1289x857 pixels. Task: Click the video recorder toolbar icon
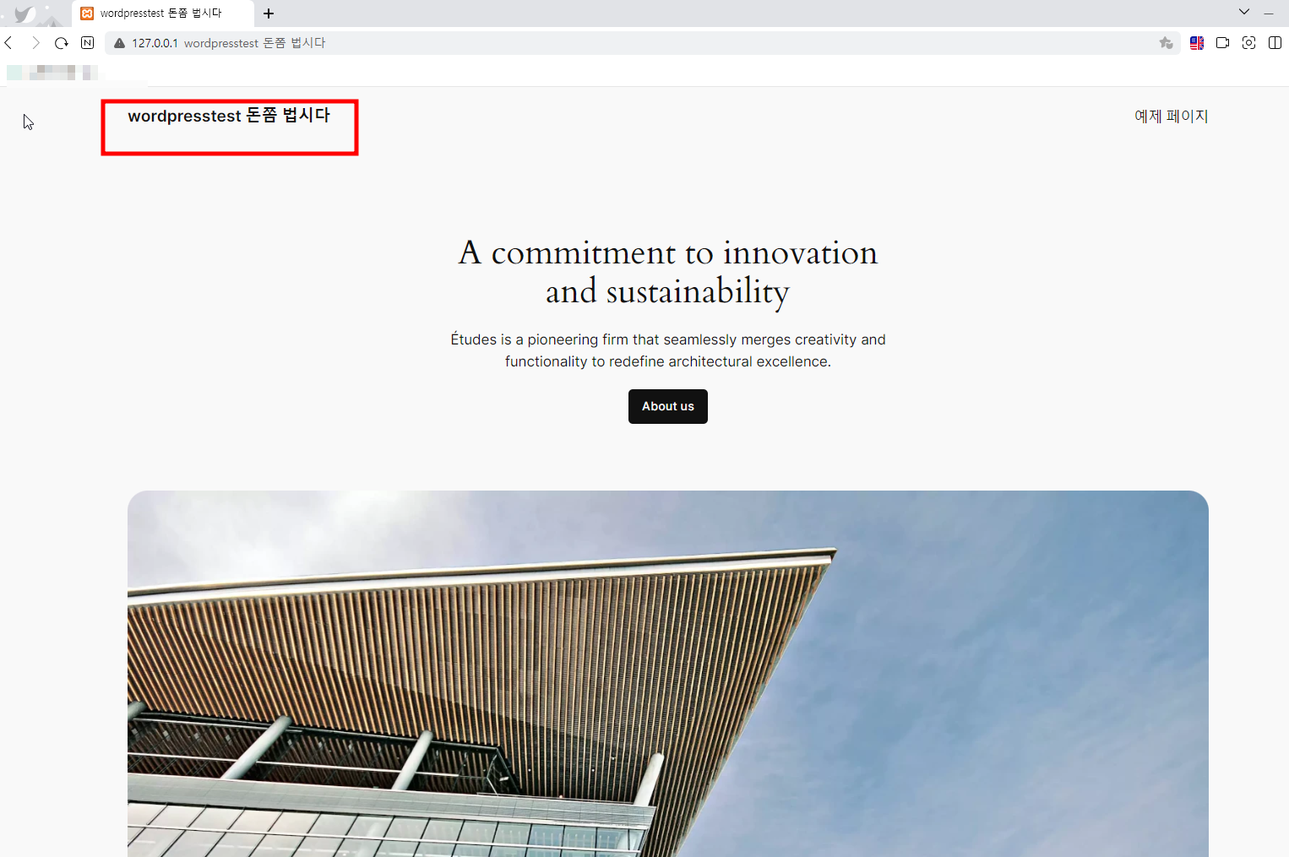coord(1222,43)
